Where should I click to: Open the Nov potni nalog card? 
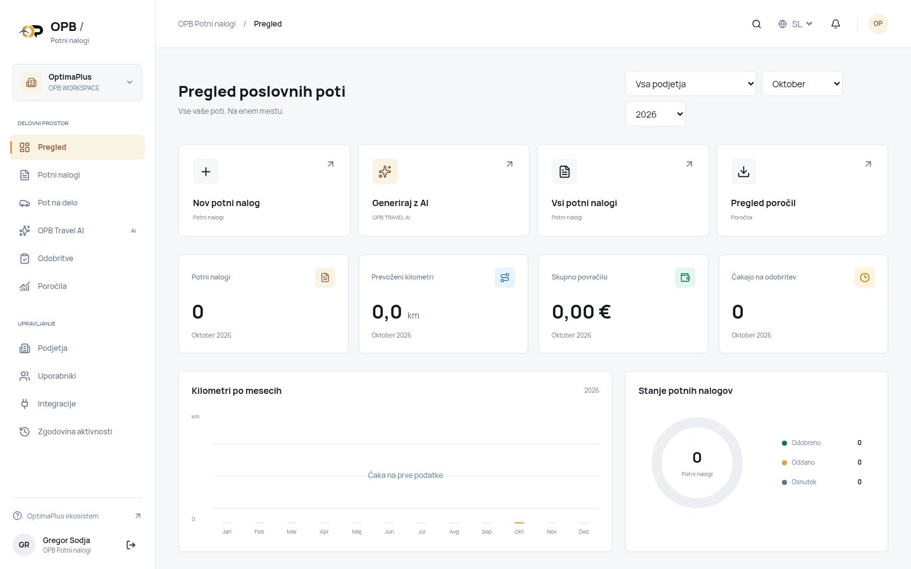click(264, 190)
